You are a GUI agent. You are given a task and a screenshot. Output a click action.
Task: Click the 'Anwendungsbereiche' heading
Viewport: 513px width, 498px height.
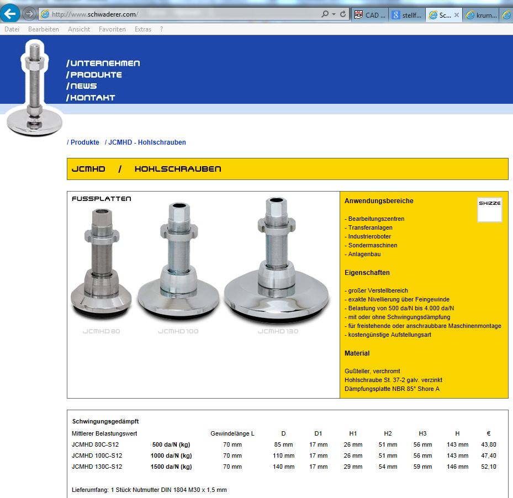coord(379,201)
